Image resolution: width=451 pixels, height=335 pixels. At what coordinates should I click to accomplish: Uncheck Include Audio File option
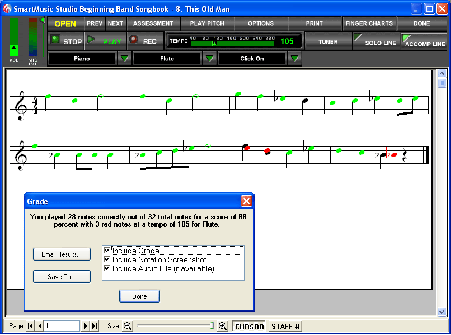click(107, 268)
